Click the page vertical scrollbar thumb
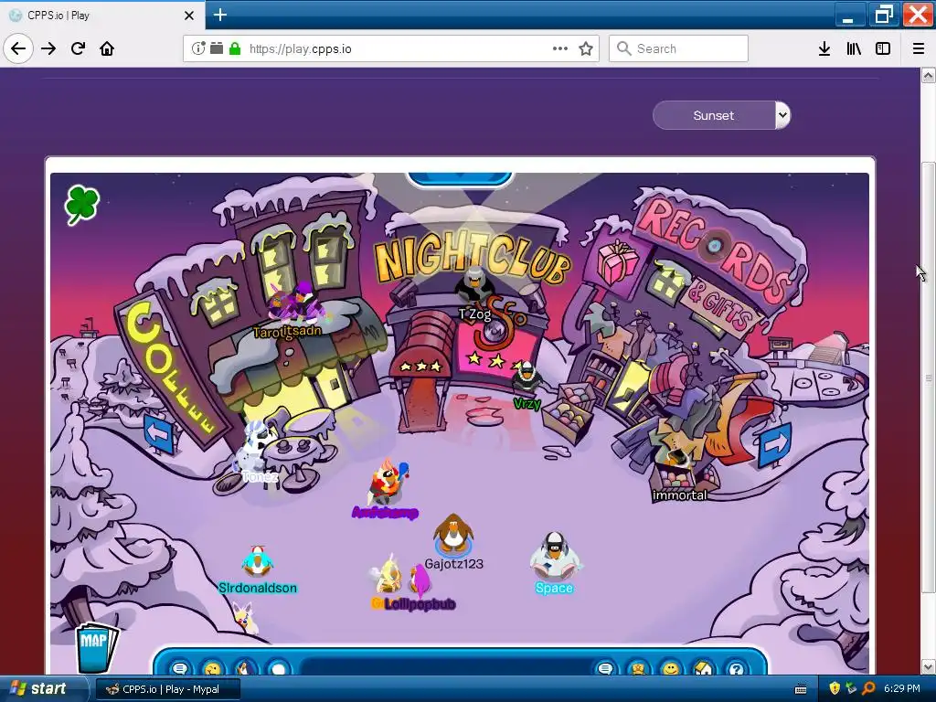 (928, 378)
